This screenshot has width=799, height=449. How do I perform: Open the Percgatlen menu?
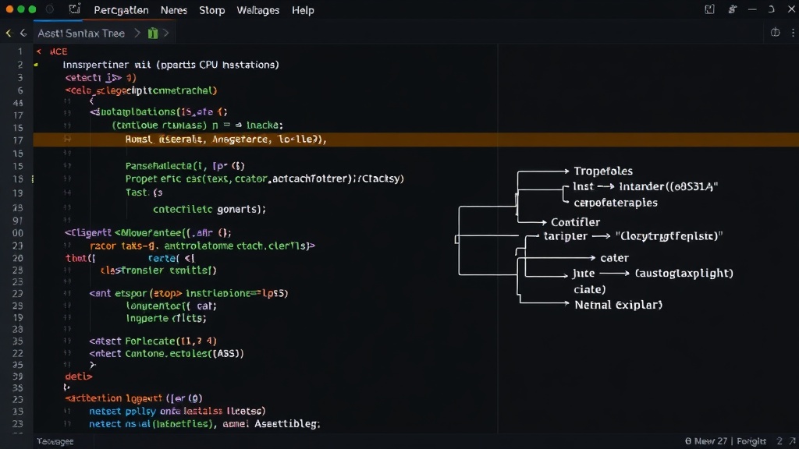tap(121, 10)
